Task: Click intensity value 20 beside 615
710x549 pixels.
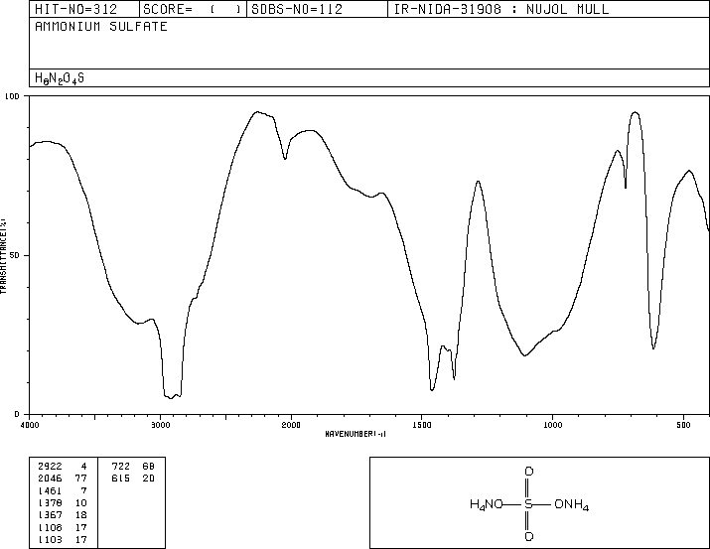Action: [x=149, y=478]
